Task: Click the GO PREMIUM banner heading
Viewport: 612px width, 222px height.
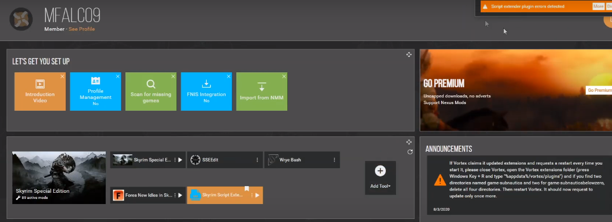Action: point(444,83)
